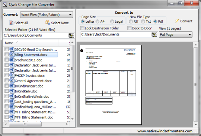The height and width of the screenshot is (136, 201).
Task: Open the Convert file type dropdown
Action: point(47,15)
